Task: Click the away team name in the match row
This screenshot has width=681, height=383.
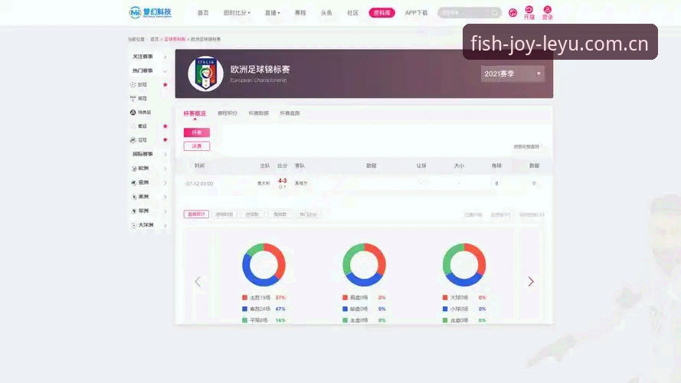Action: (x=301, y=183)
